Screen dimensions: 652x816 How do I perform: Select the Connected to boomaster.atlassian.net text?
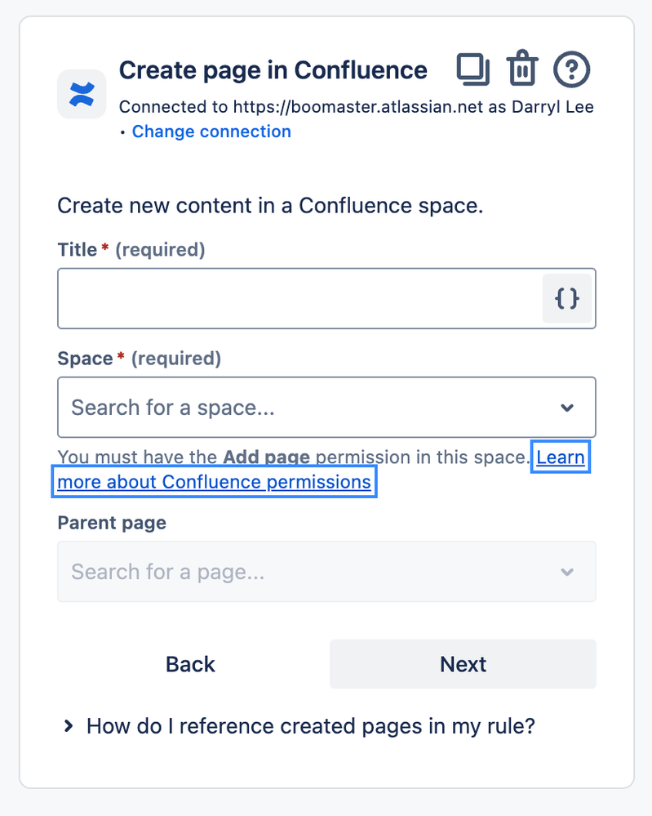356,107
